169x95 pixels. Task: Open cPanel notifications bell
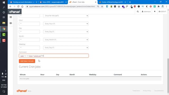(x=155, y=11)
